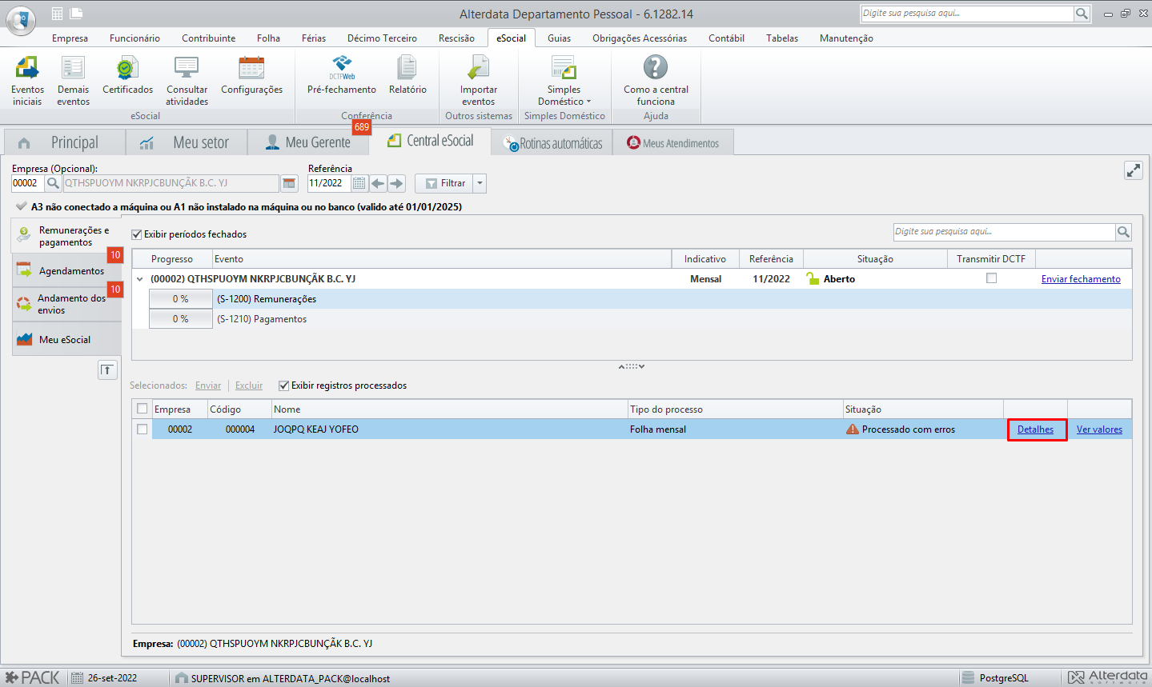Click the application orb menu button
The height and width of the screenshot is (687, 1152).
click(21, 19)
